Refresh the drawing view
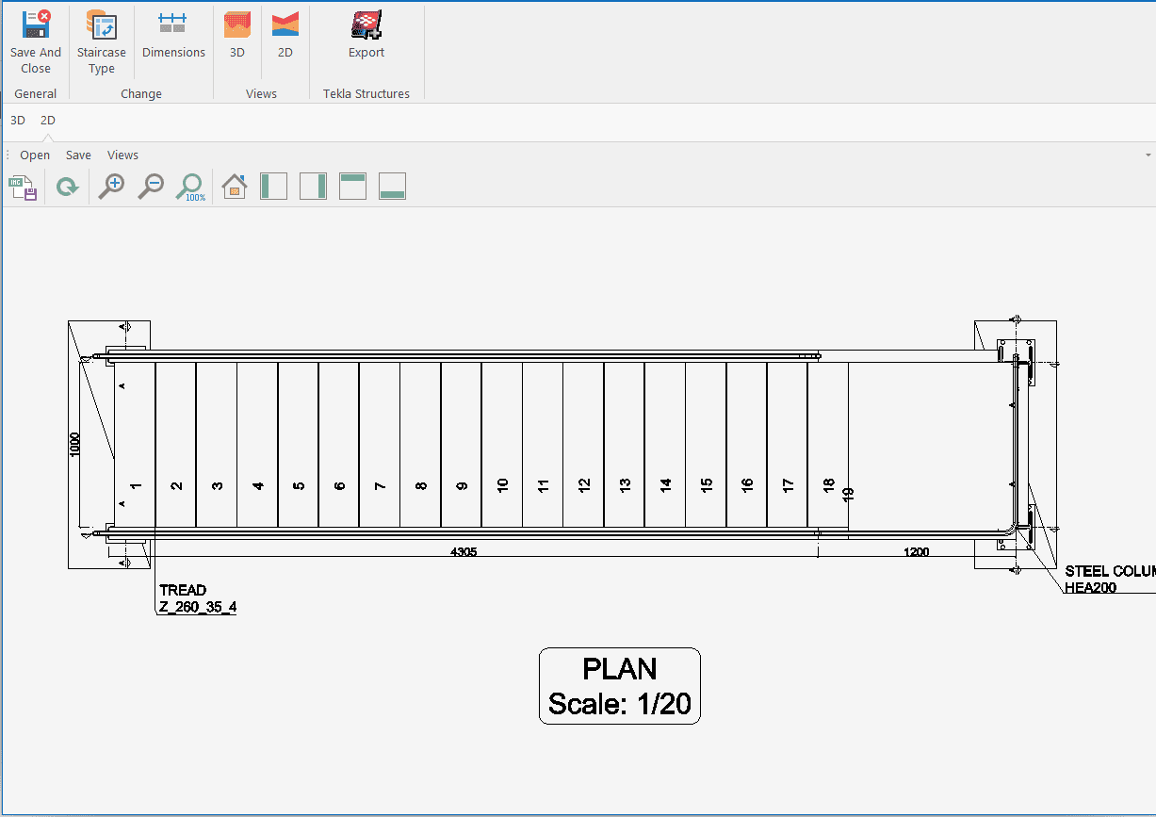The height and width of the screenshot is (817, 1156). click(67, 187)
